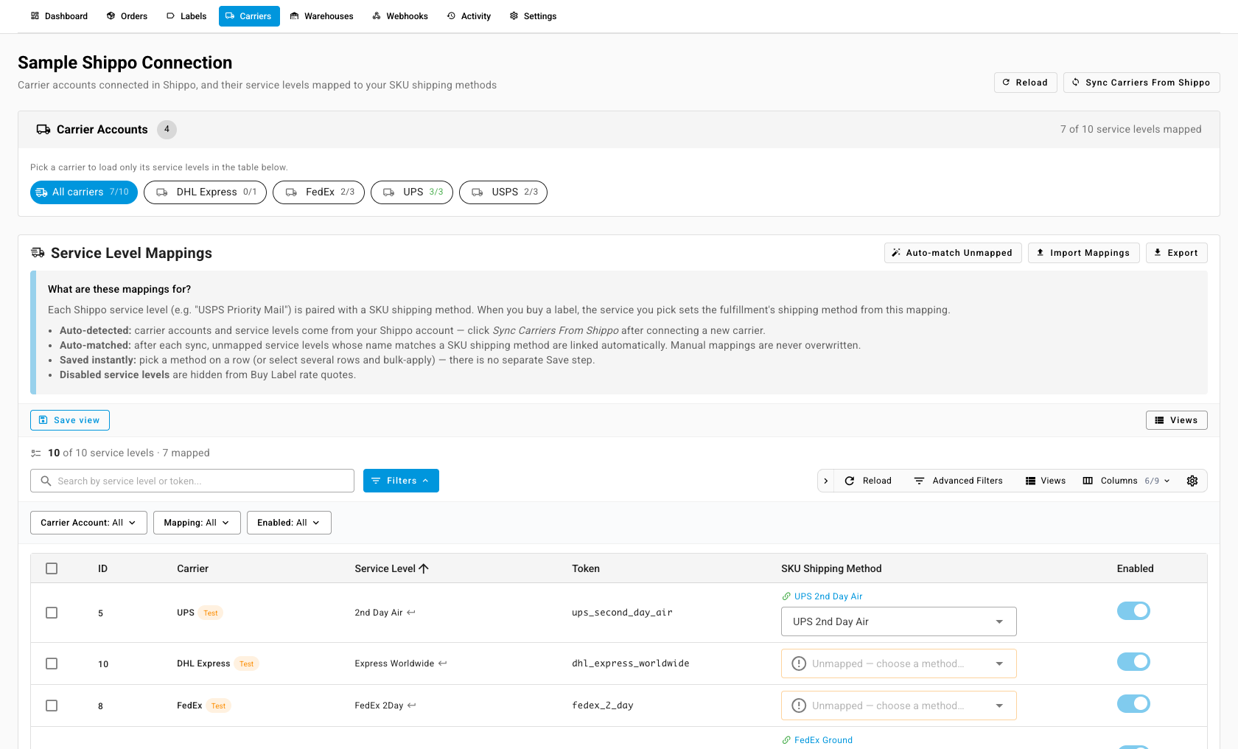Image resolution: width=1238 pixels, height=749 pixels.
Task: Select the checkbox for DHL Express row
Action: [52, 663]
